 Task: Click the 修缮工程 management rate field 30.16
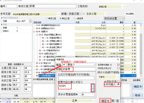[x=16, y=89]
